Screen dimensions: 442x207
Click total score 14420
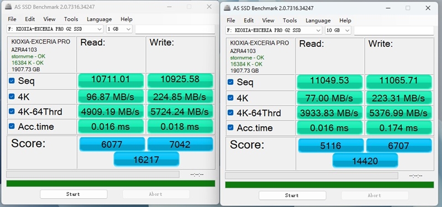pos(365,161)
